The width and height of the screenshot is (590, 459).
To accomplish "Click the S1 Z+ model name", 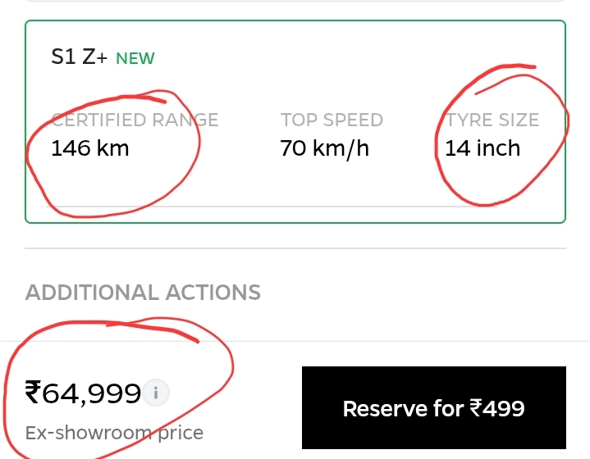I will [79, 58].
